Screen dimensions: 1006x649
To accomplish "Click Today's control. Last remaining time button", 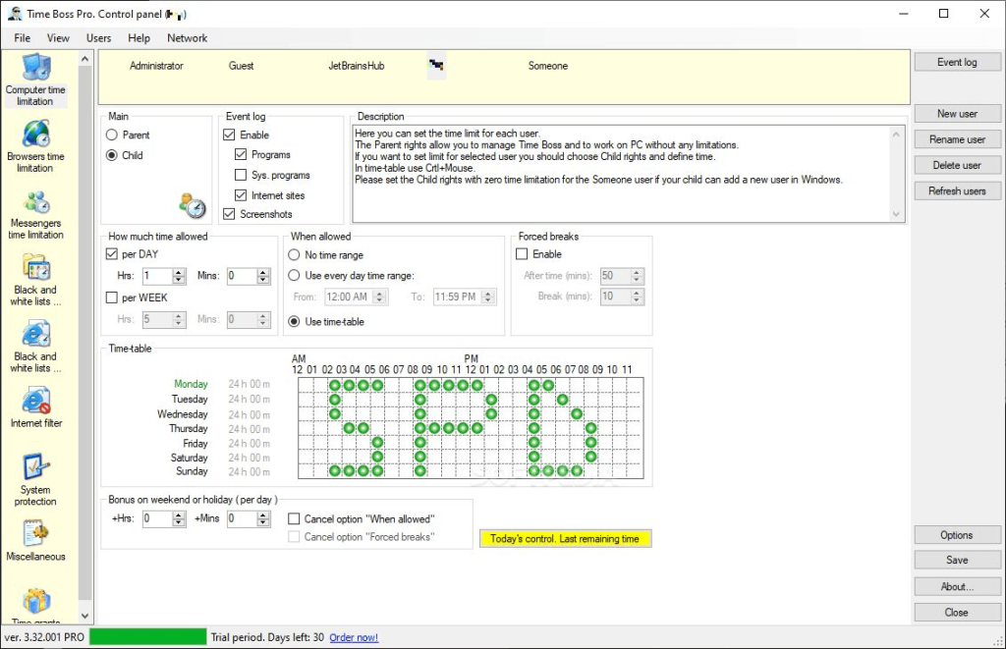I will tap(565, 539).
